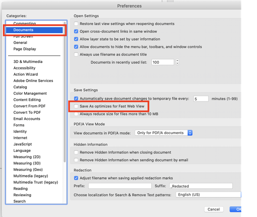Select the Accessibility category
The height and width of the screenshot is (217, 257).
(x=24, y=68)
